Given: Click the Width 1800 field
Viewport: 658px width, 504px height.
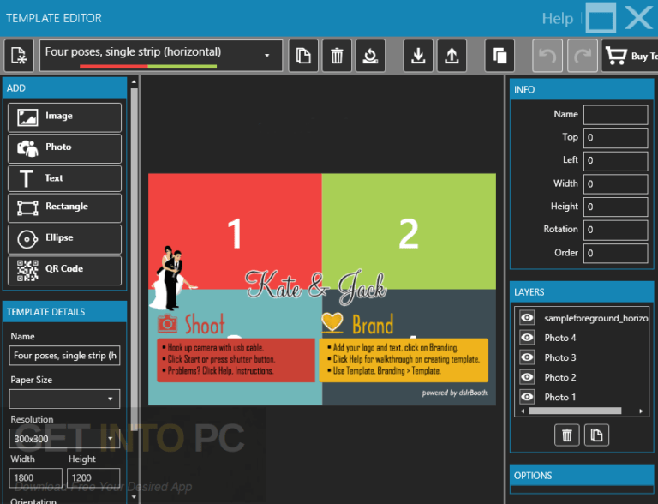Looking at the screenshot, I should coord(36,478).
